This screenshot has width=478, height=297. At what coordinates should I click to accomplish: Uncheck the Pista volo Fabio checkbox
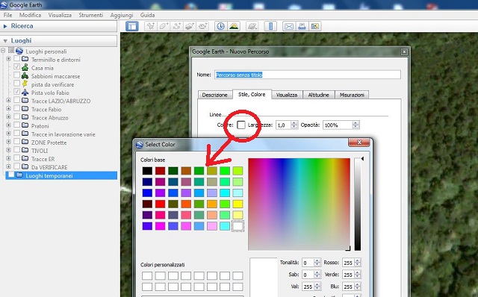(x=16, y=92)
